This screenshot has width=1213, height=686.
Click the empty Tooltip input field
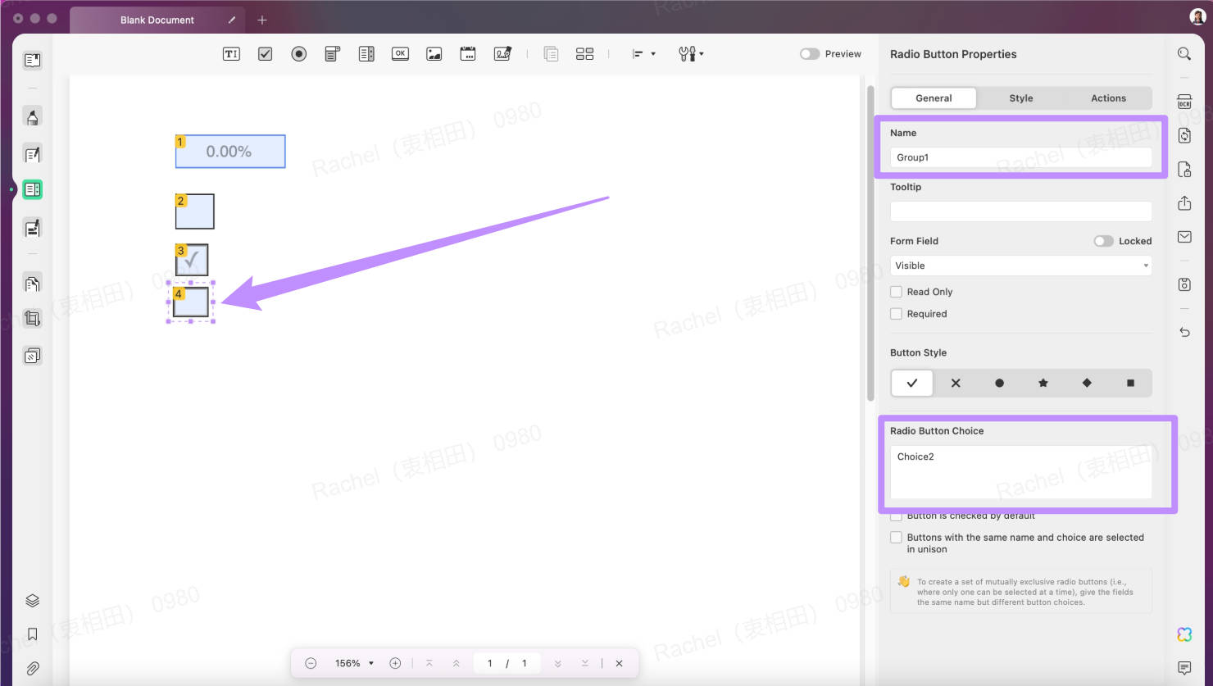(x=1021, y=211)
